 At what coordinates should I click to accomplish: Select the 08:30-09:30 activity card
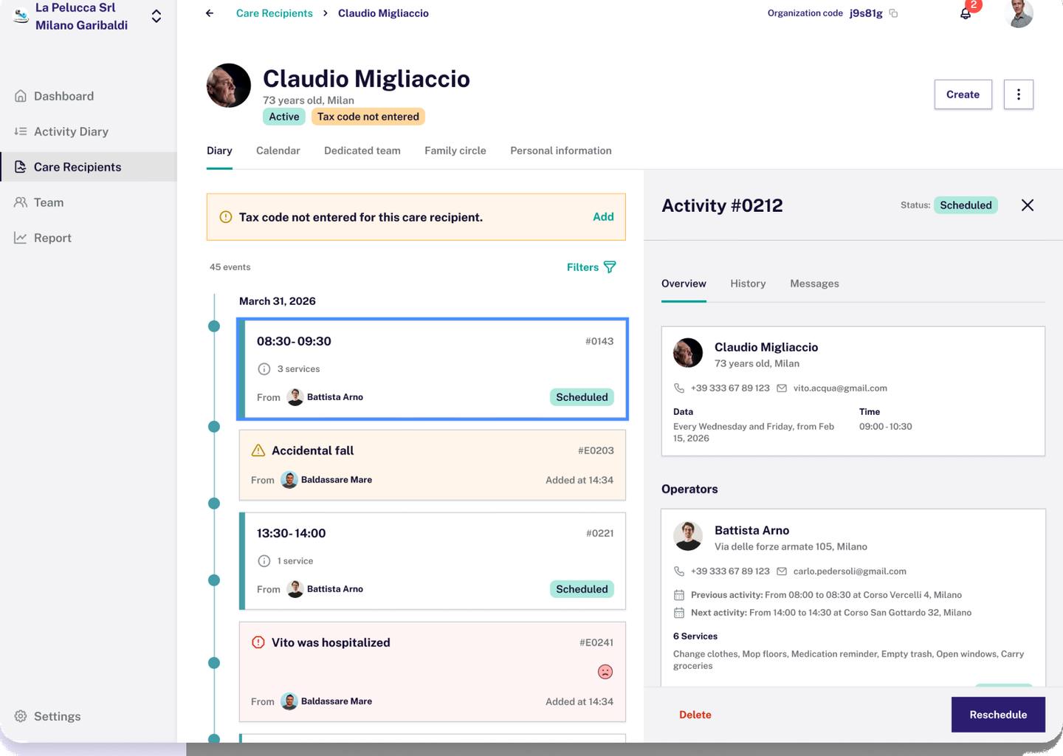[433, 369]
